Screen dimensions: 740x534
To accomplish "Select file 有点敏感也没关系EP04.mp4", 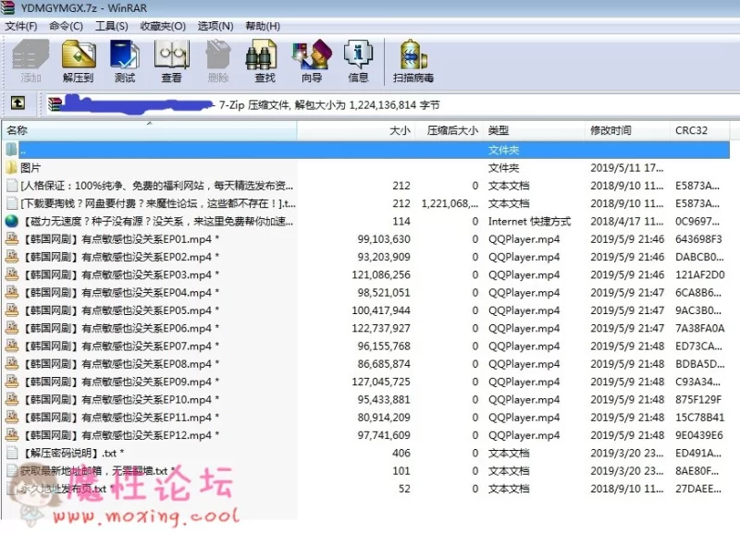I will tap(121, 292).
